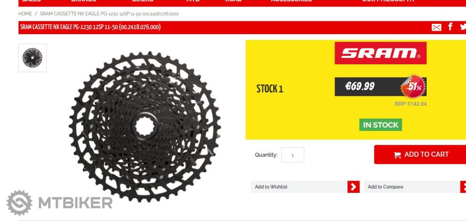Image resolution: width=466 pixels, height=221 pixels.
Task: Select the small cassette thumbnail image
Action: pyautogui.click(x=32, y=58)
